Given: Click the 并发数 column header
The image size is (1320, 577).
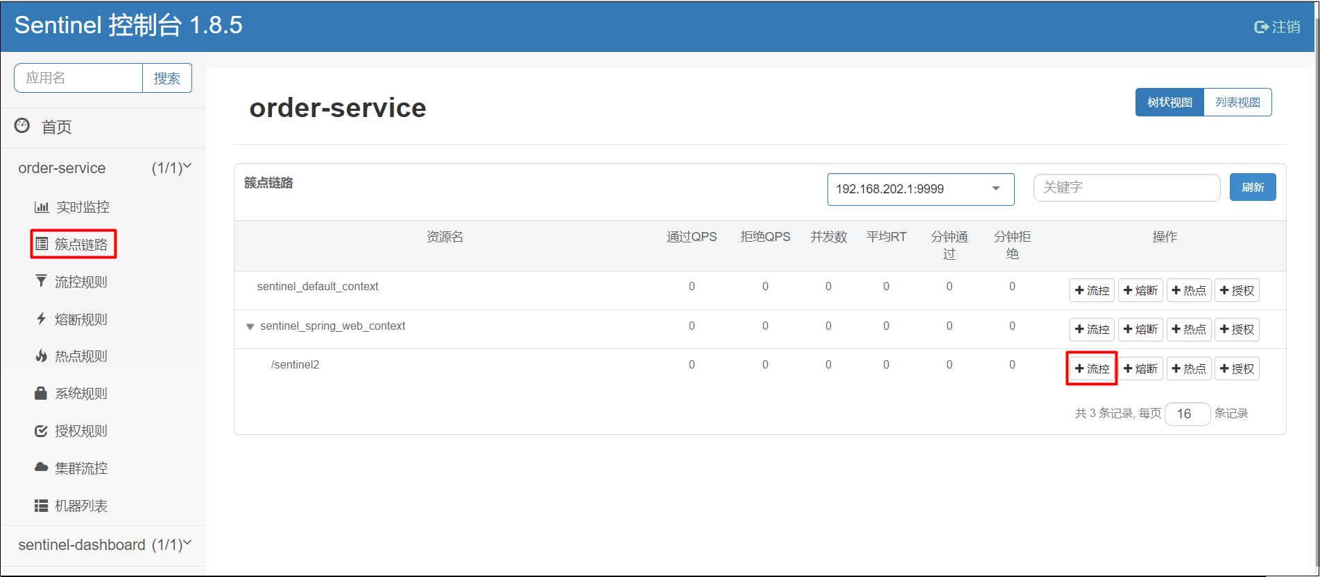Looking at the screenshot, I should [828, 237].
